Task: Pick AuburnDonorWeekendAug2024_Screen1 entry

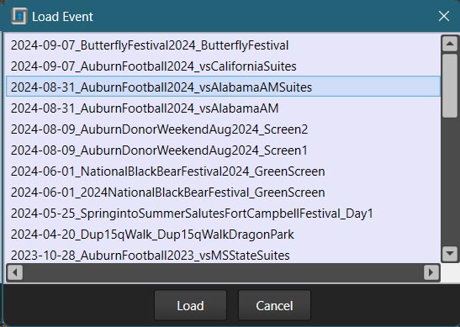Action: pos(223,150)
